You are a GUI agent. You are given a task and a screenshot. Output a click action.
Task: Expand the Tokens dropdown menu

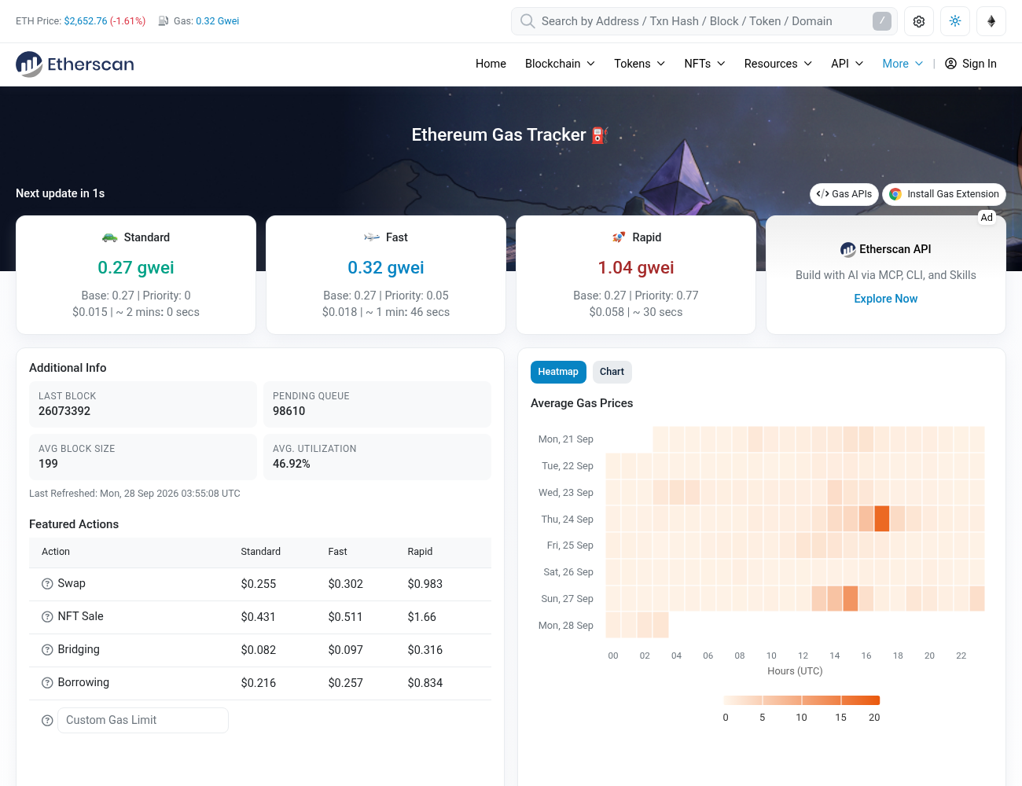pos(639,64)
